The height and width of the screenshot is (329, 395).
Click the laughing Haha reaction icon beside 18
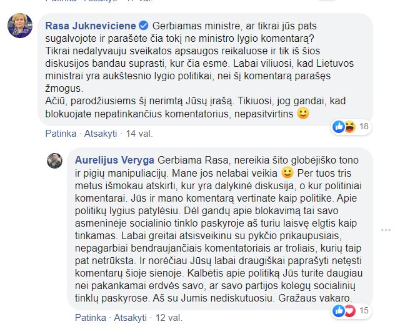(x=349, y=126)
